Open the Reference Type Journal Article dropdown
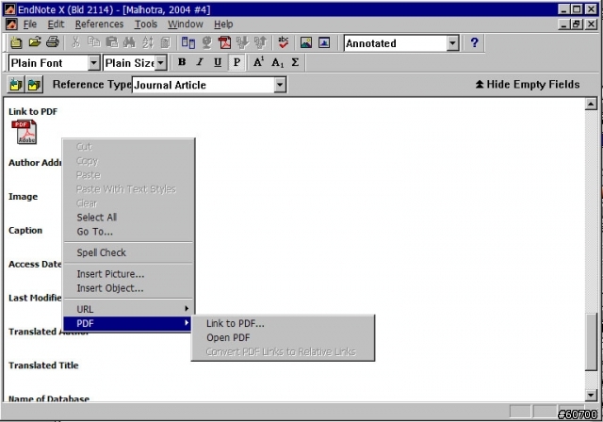The height and width of the screenshot is (422, 603). coord(280,85)
